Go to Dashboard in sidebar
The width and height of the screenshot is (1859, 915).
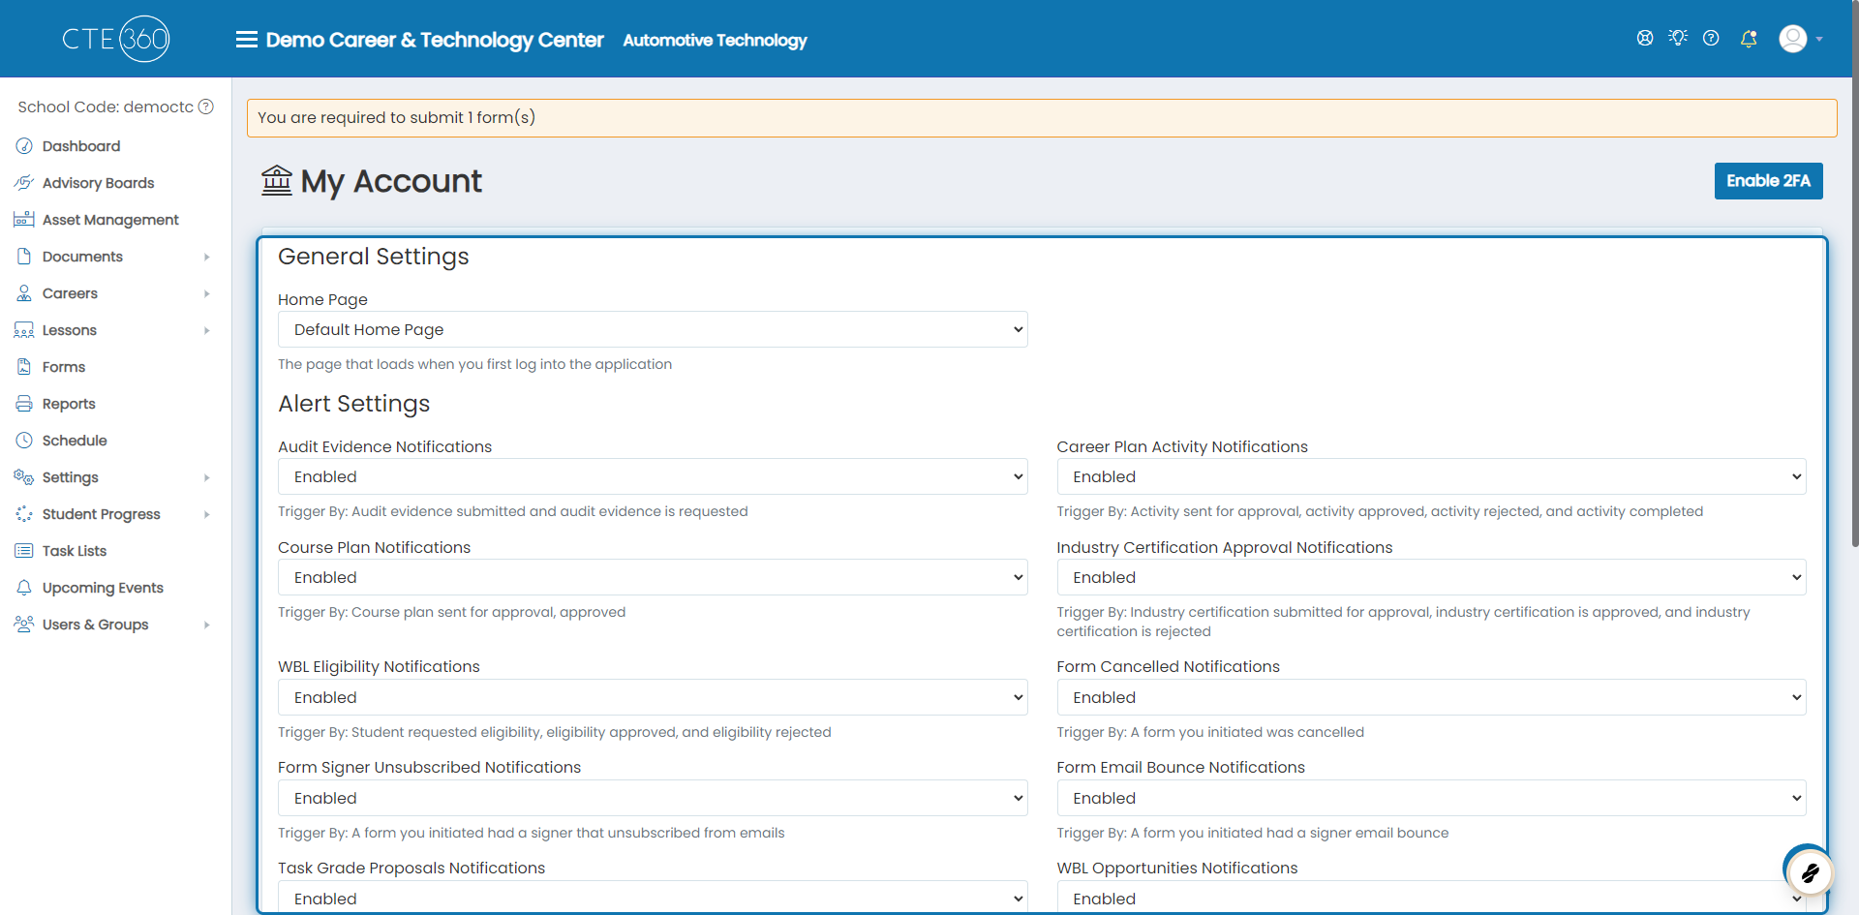[x=81, y=146]
